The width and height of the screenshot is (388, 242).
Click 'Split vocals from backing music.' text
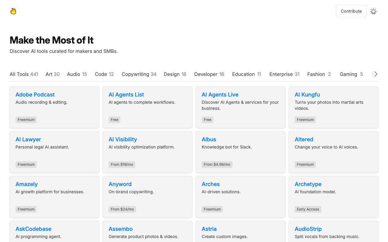click(x=327, y=237)
